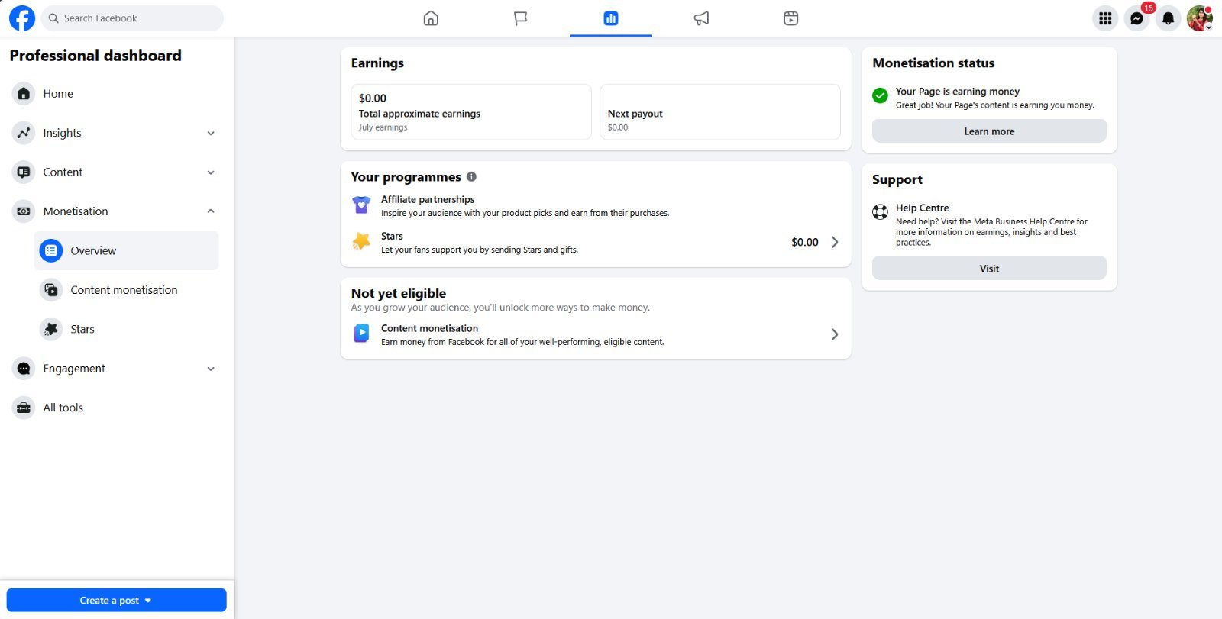
Task: Select the Overview list icon
Action: click(x=50, y=250)
